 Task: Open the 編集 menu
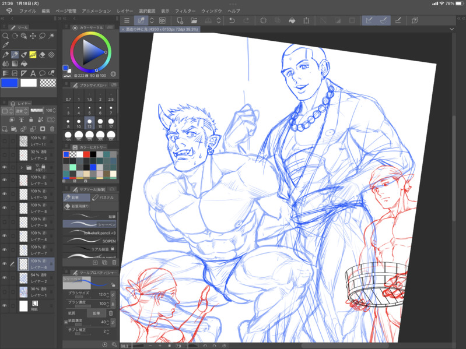(x=45, y=11)
